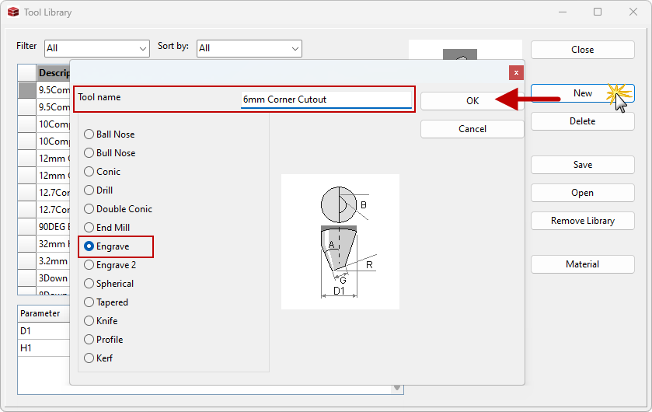652x412 pixels.
Task: Close the tool name dialog with red X
Action: pos(516,72)
